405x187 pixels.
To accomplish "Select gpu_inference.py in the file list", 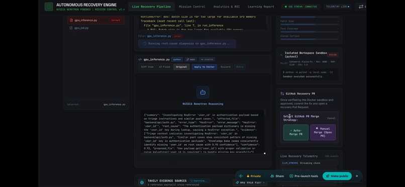I will tap(96, 20).
